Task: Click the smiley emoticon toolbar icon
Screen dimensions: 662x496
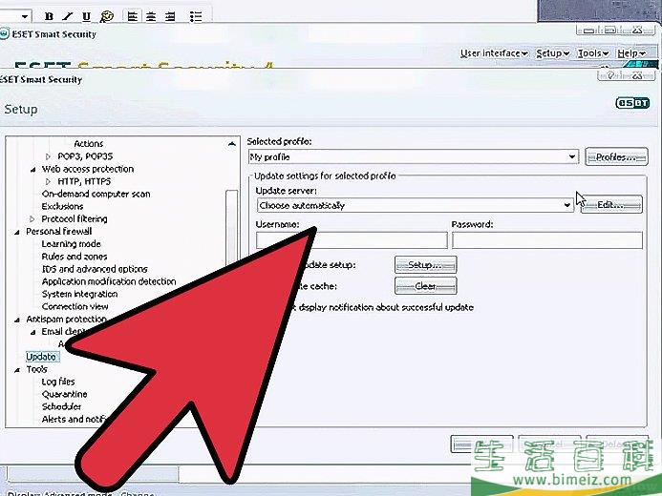Action: [x=107, y=16]
